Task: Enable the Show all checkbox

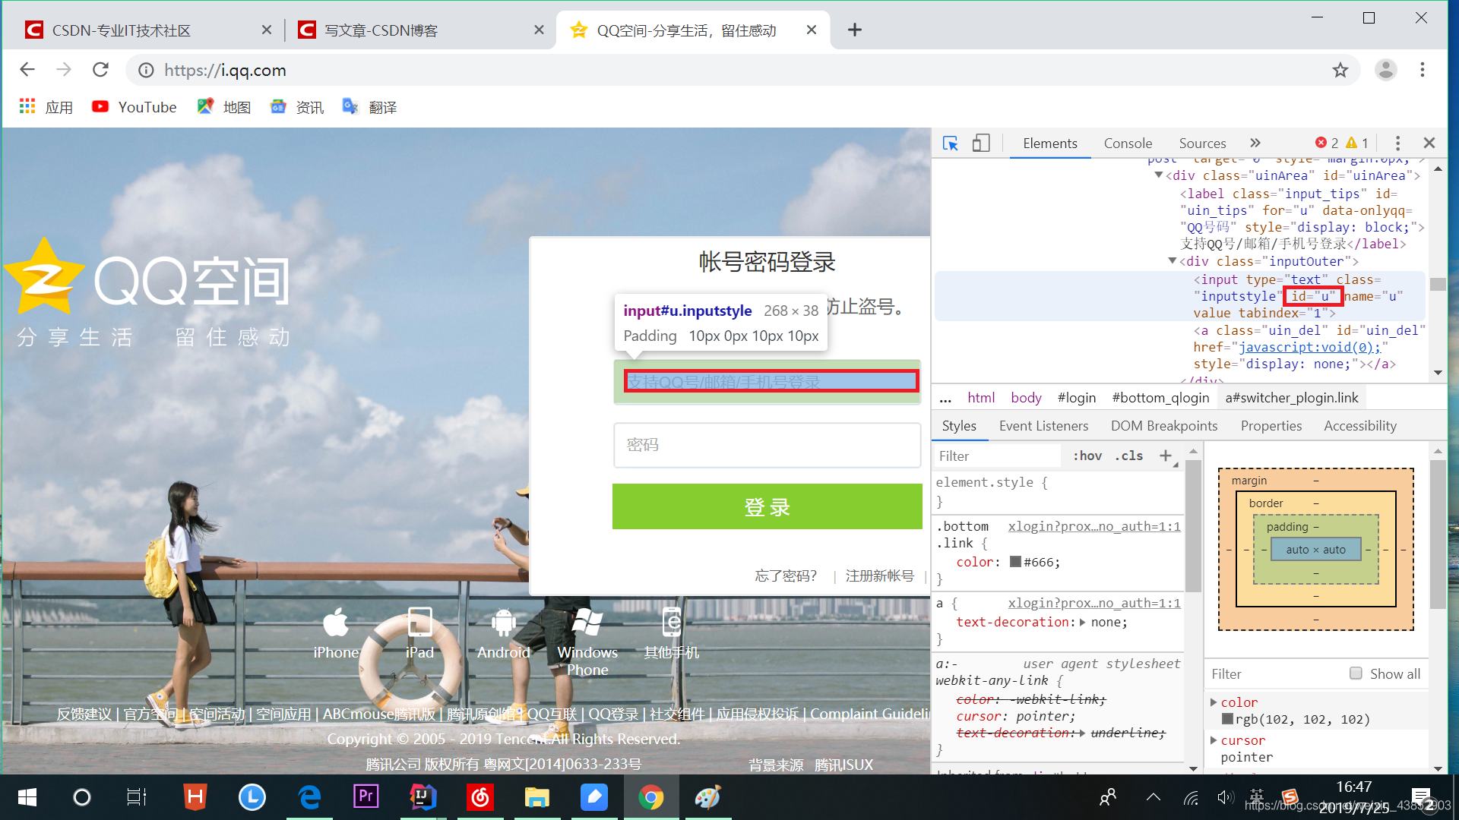Action: pyautogui.click(x=1356, y=673)
